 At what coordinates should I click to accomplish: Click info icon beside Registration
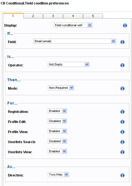[x=122, y=112]
